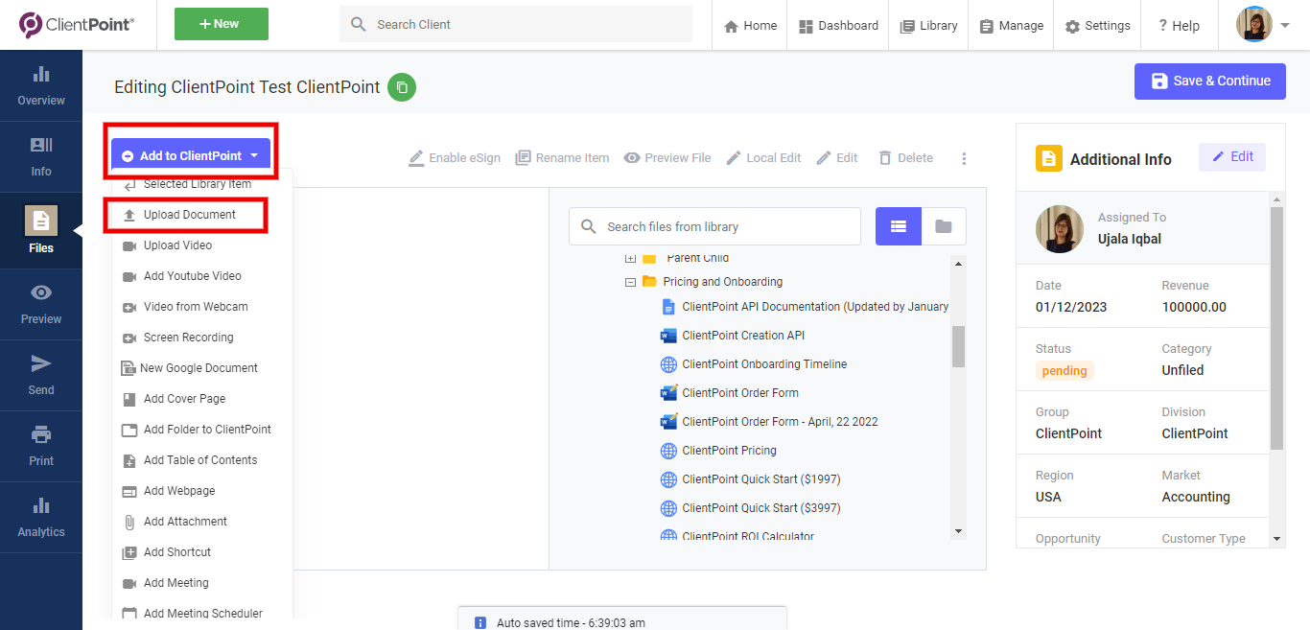Click the pending status badge
This screenshot has width=1310, height=630.
coord(1064,370)
